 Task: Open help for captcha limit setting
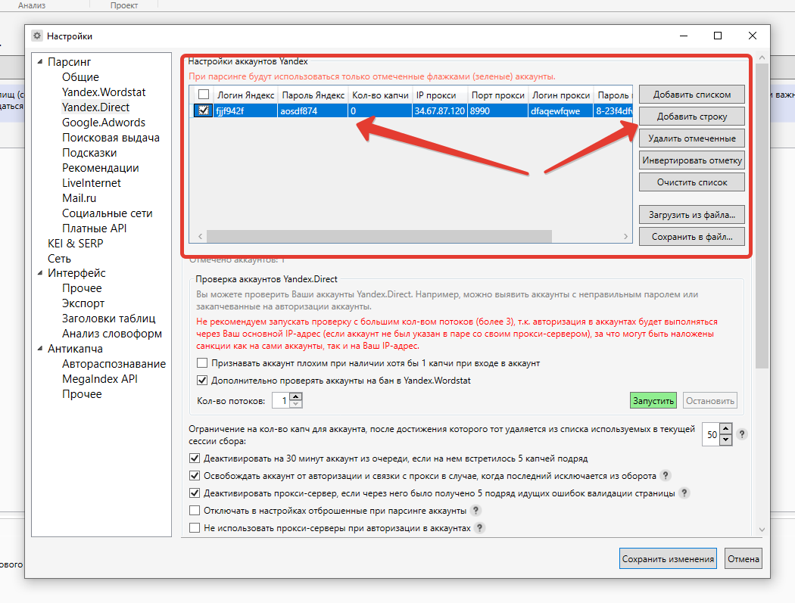tap(741, 434)
